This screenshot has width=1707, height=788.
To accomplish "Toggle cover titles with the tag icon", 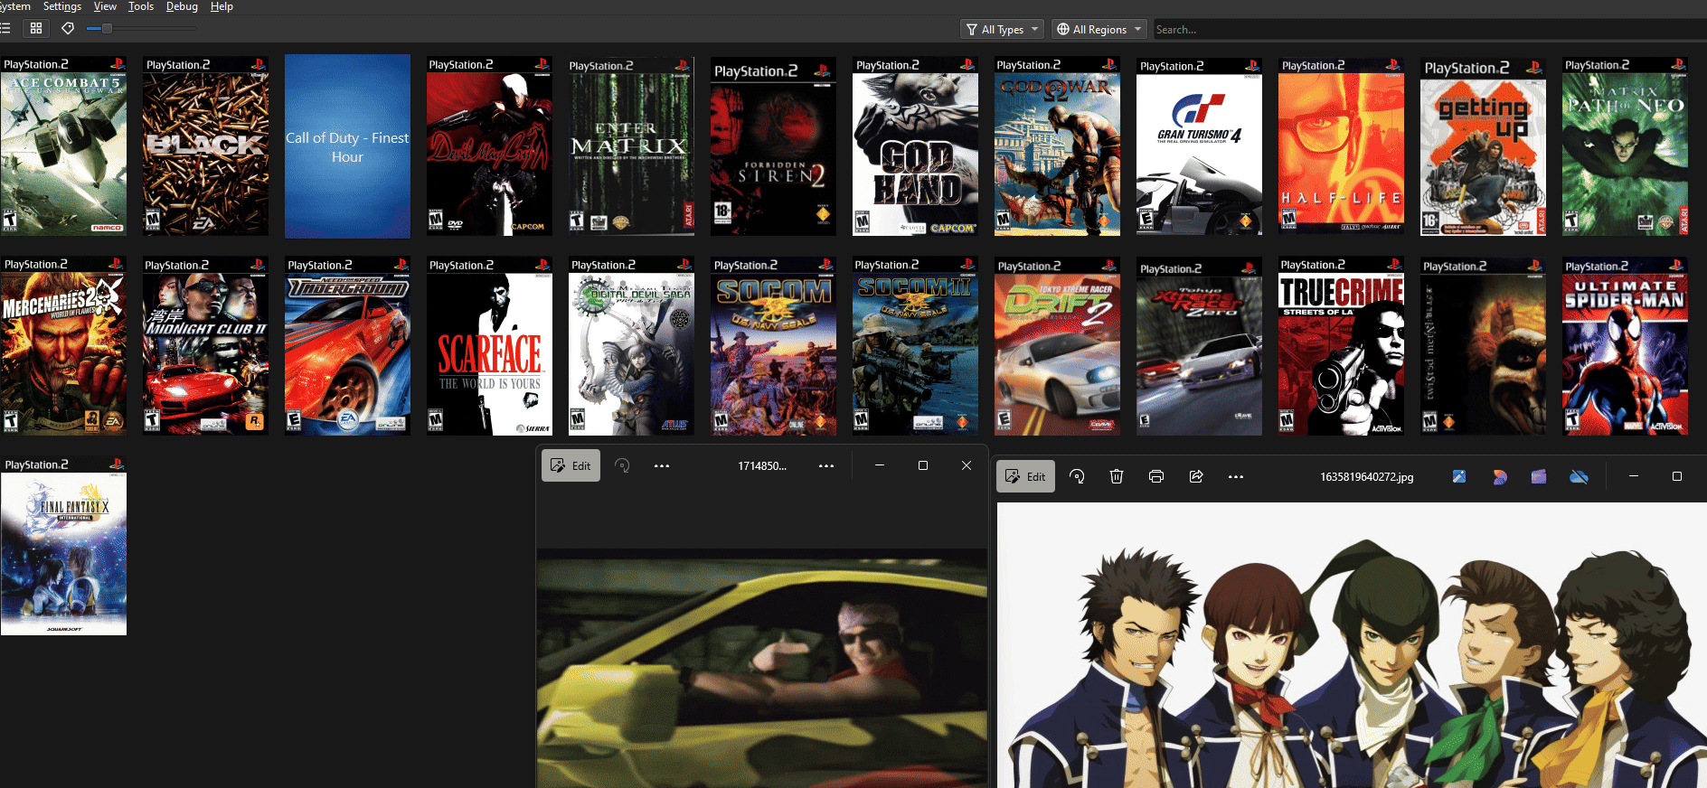I will click(x=68, y=28).
